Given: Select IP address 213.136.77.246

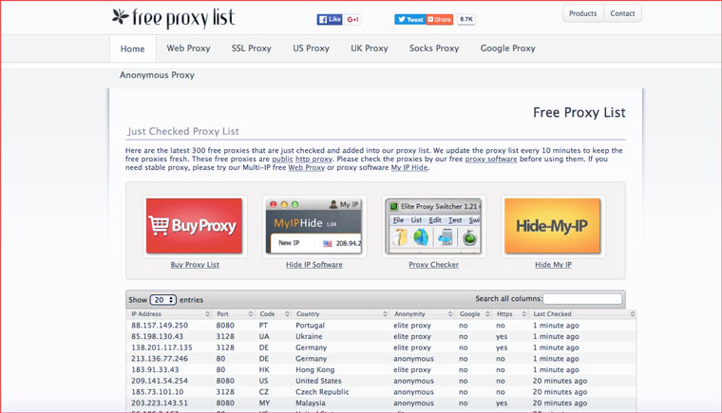Looking at the screenshot, I should (x=160, y=359).
